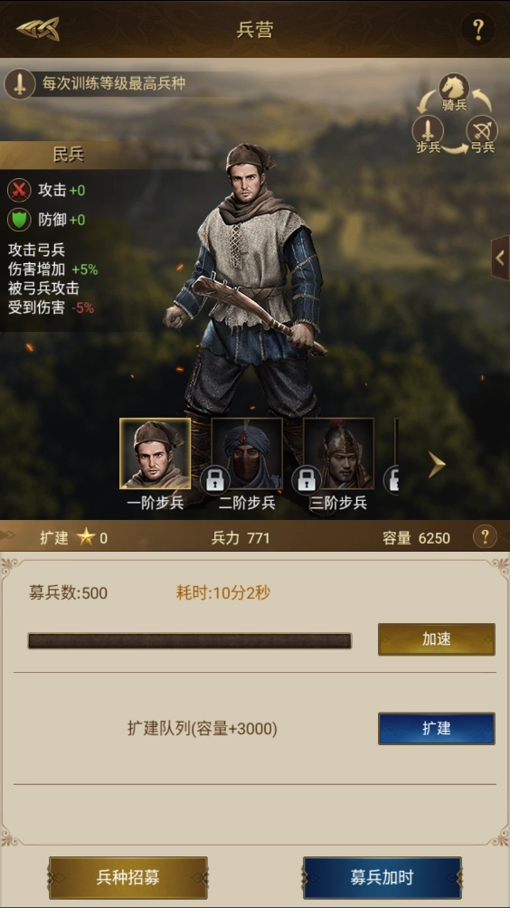
Task: Tap sword icon beside training setting
Action: 20,84
